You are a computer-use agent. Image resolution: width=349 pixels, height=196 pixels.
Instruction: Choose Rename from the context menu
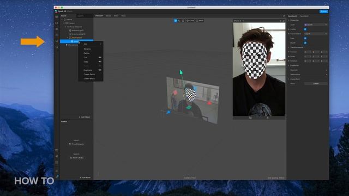coord(91,49)
